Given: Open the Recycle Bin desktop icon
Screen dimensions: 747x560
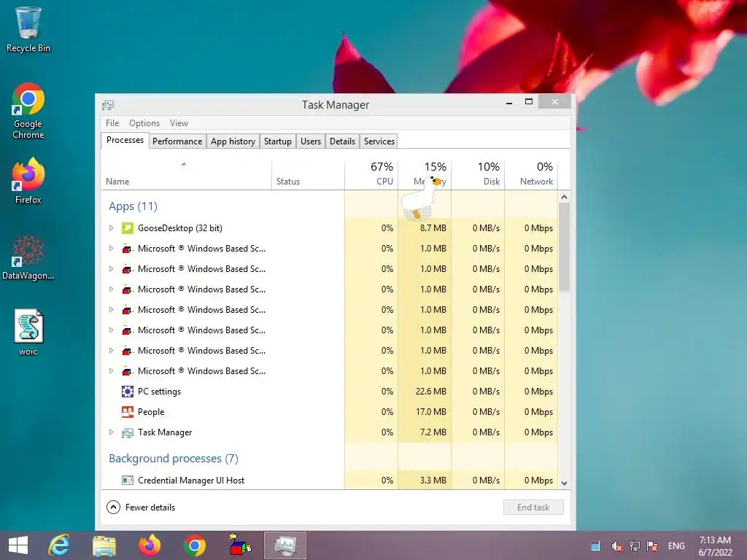Looking at the screenshot, I should point(28,28).
